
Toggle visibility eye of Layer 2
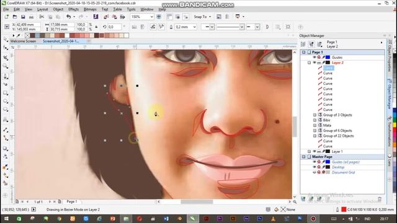click(314, 63)
